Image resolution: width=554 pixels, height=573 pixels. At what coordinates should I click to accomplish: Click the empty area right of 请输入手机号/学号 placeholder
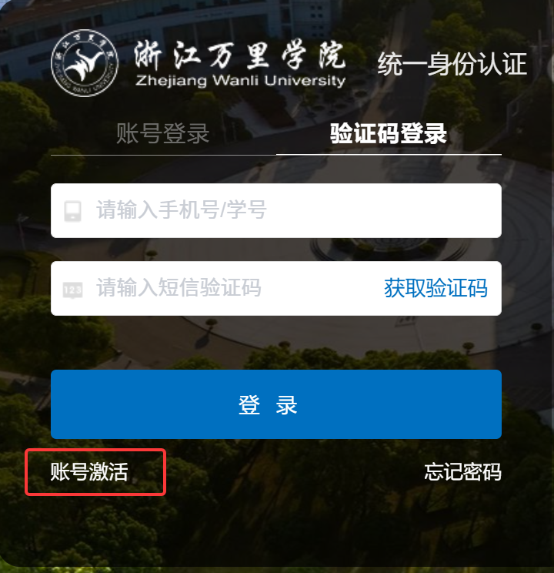pos(383,210)
